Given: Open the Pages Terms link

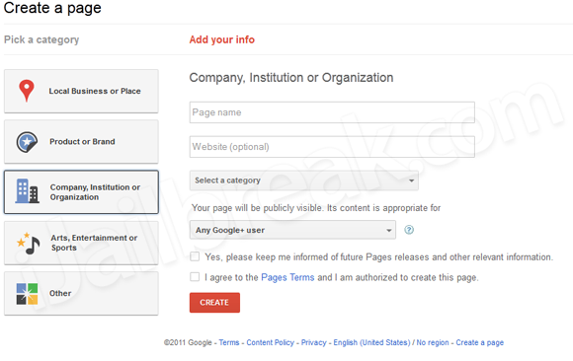Looking at the screenshot, I should click(x=287, y=277).
